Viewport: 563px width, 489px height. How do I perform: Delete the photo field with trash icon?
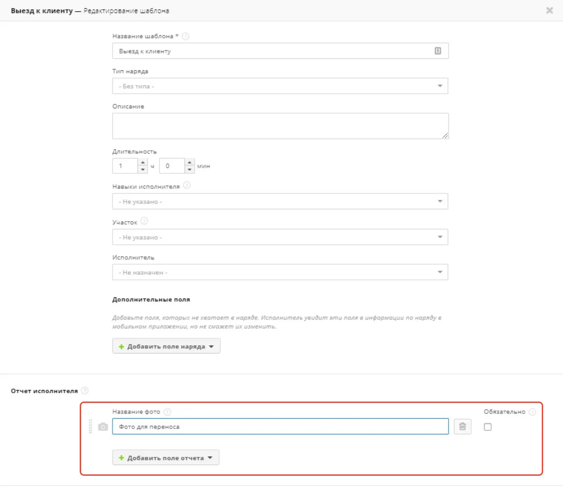(x=462, y=426)
